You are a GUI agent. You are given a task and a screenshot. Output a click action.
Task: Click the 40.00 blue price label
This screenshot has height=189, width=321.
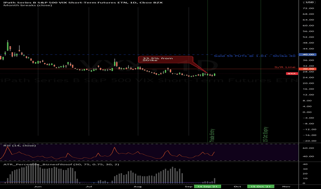[308, 55]
